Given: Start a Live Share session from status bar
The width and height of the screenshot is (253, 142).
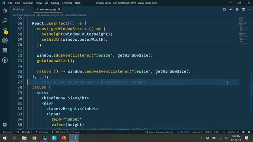Looking at the screenshot, I should [42, 132].
